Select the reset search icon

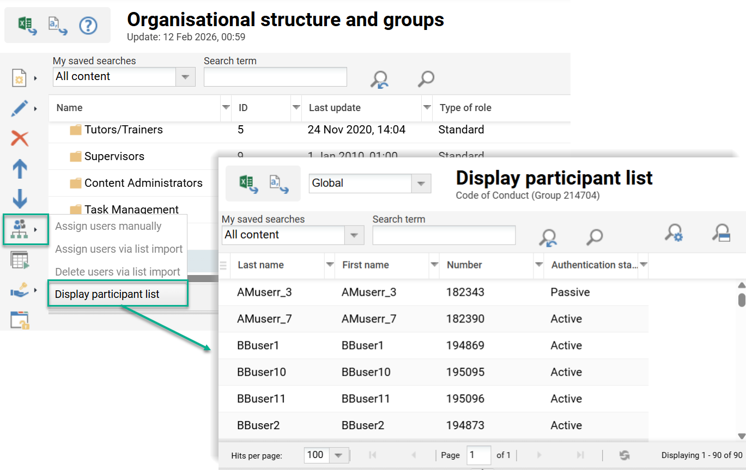(x=548, y=237)
